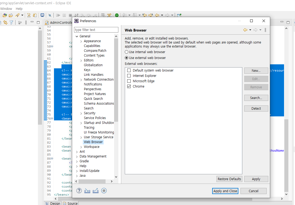Image resolution: width=295 pixels, height=205 pixels.
Task: Click the Import preferences icon
Action: coord(87,191)
